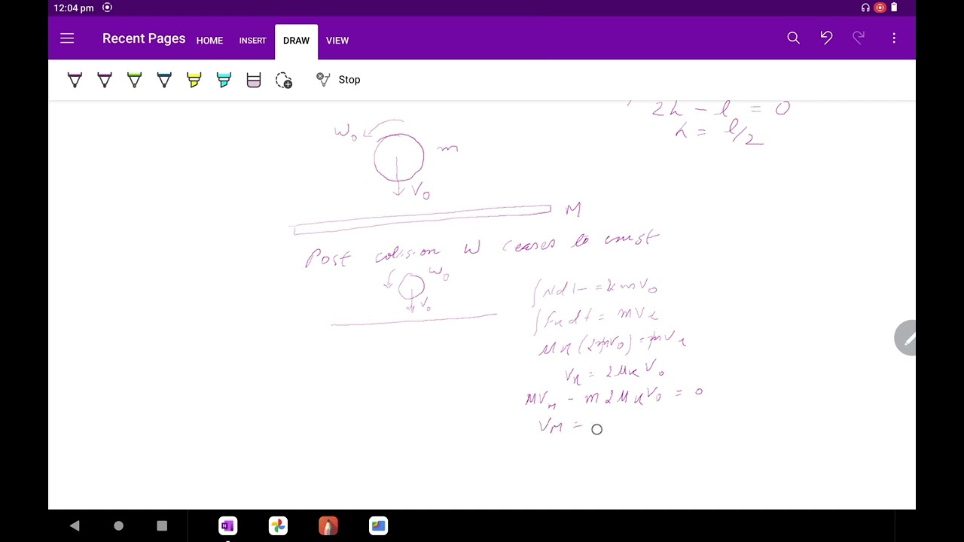Viewport: 964px width, 542px height.
Task: Select the eraser tool
Action: point(254,80)
